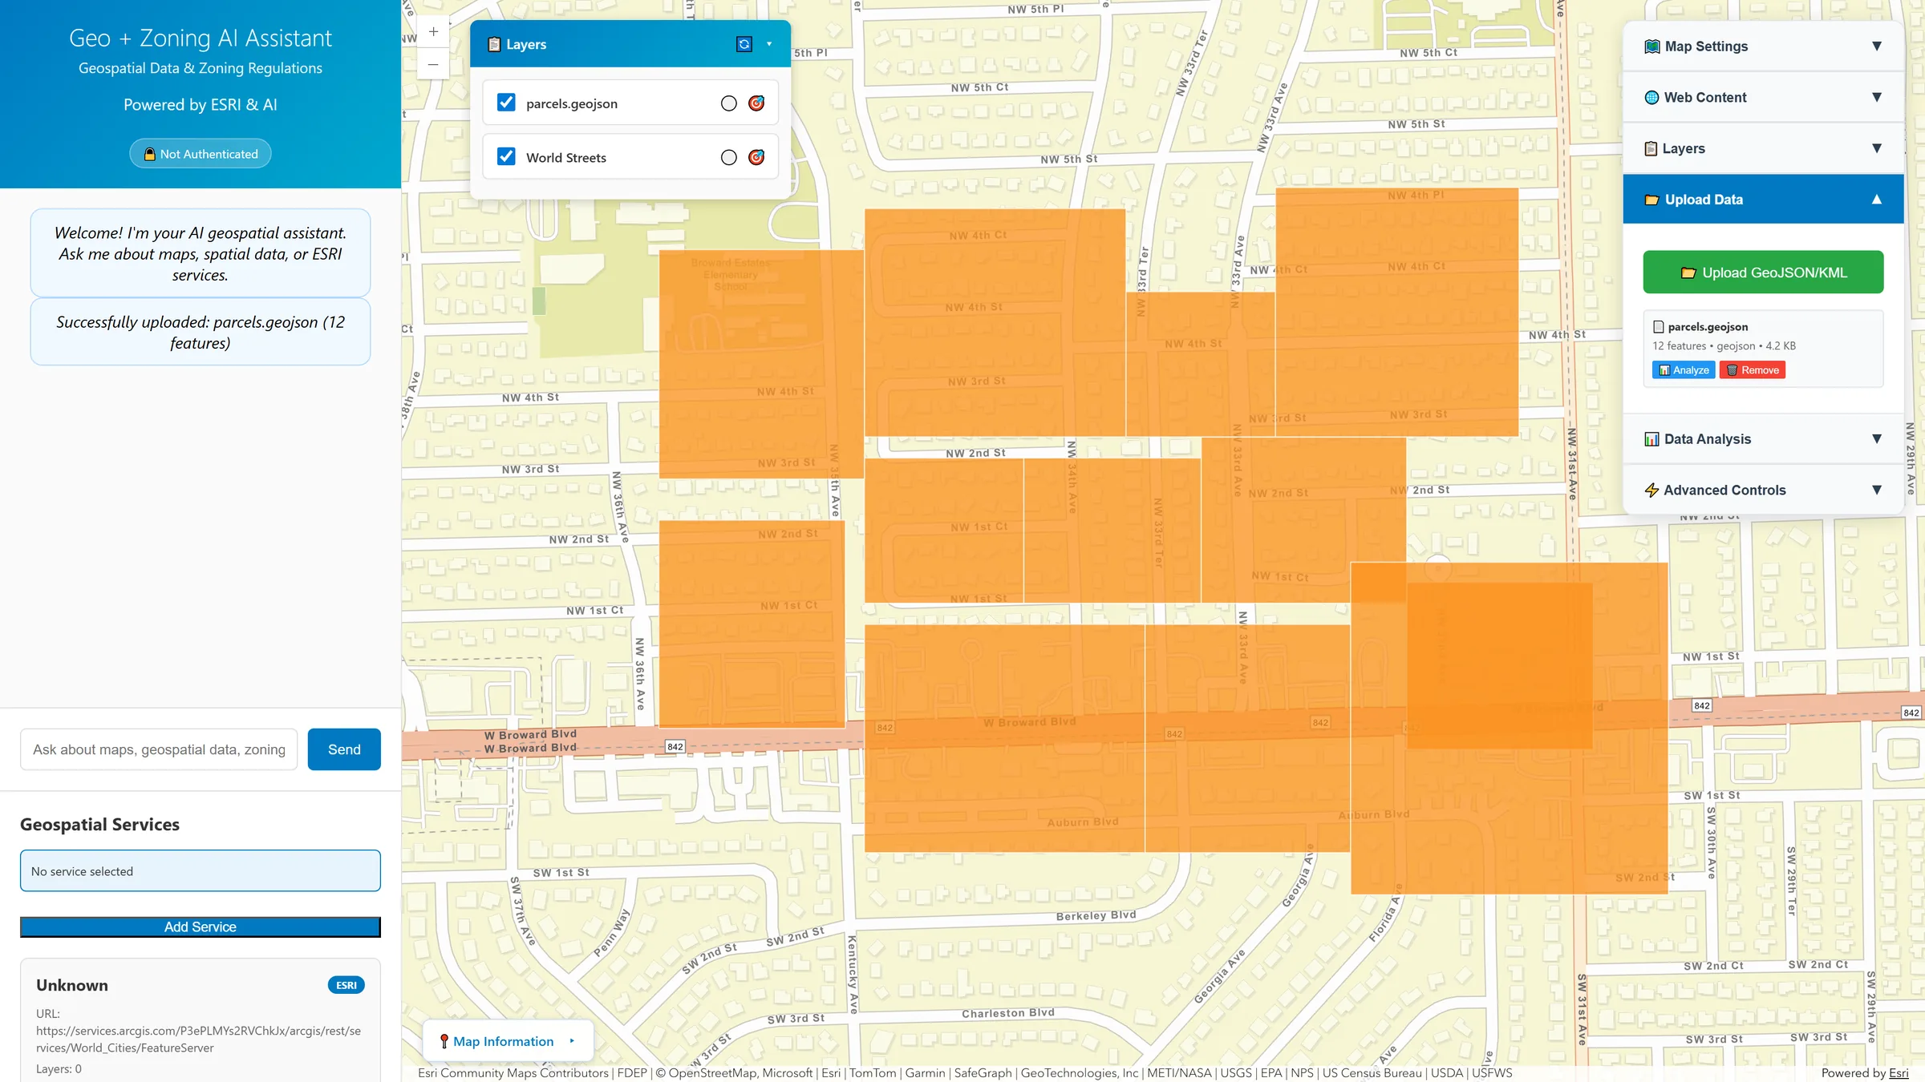
Task: Expand the Web Content section arrow
Action: coord(1877,98)
